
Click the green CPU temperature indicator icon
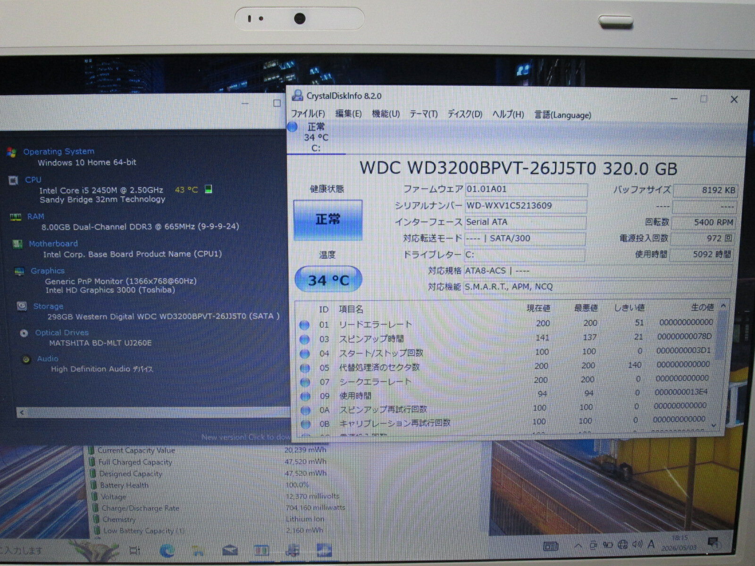(208, 189)
